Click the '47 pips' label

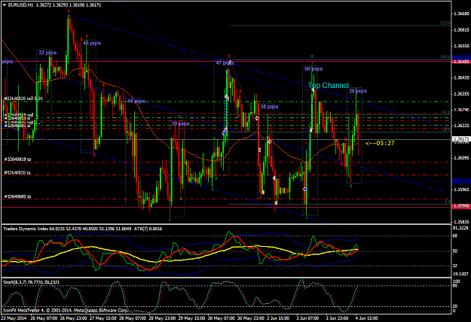click(x=225, y=63)
